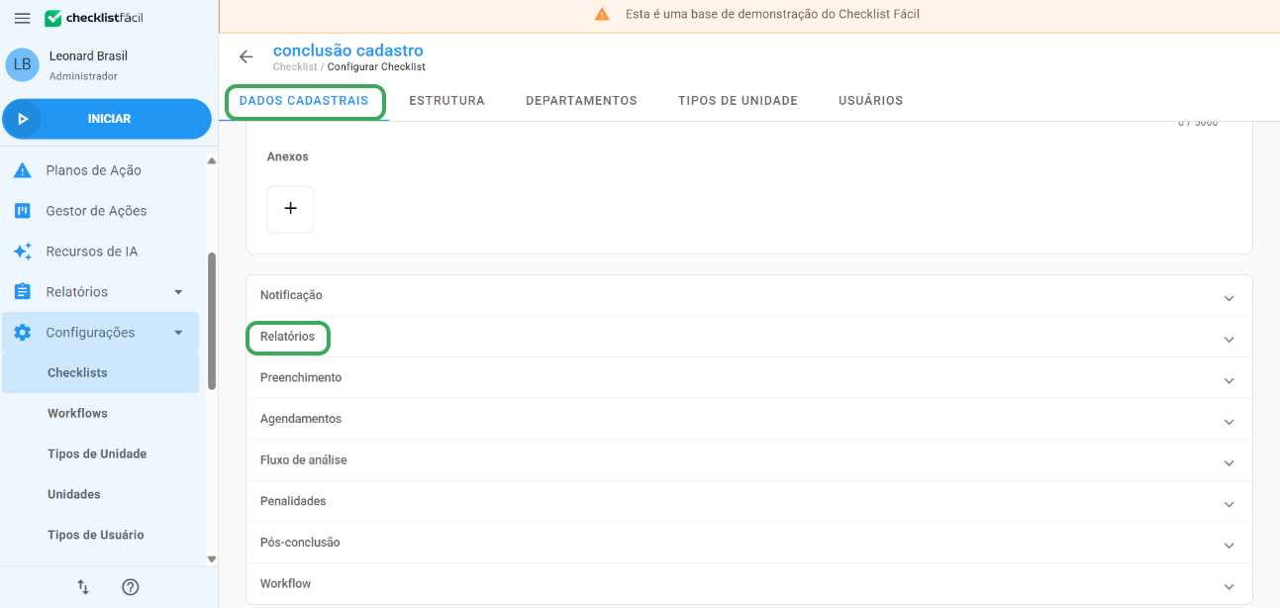Image resolution: width=1280 pixels, height=608 pixels.
Task: Click the sidebar scroll down arrow
Action: coord(212,558)
